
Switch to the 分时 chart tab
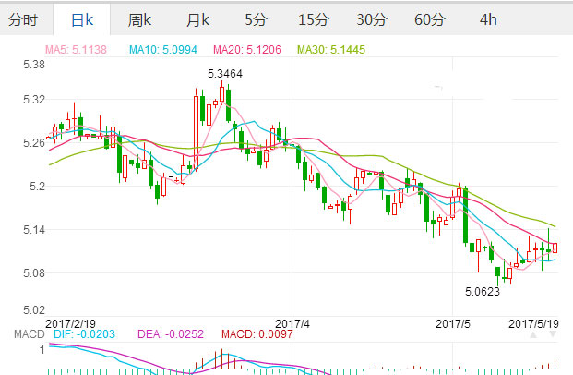pos(23,19)
